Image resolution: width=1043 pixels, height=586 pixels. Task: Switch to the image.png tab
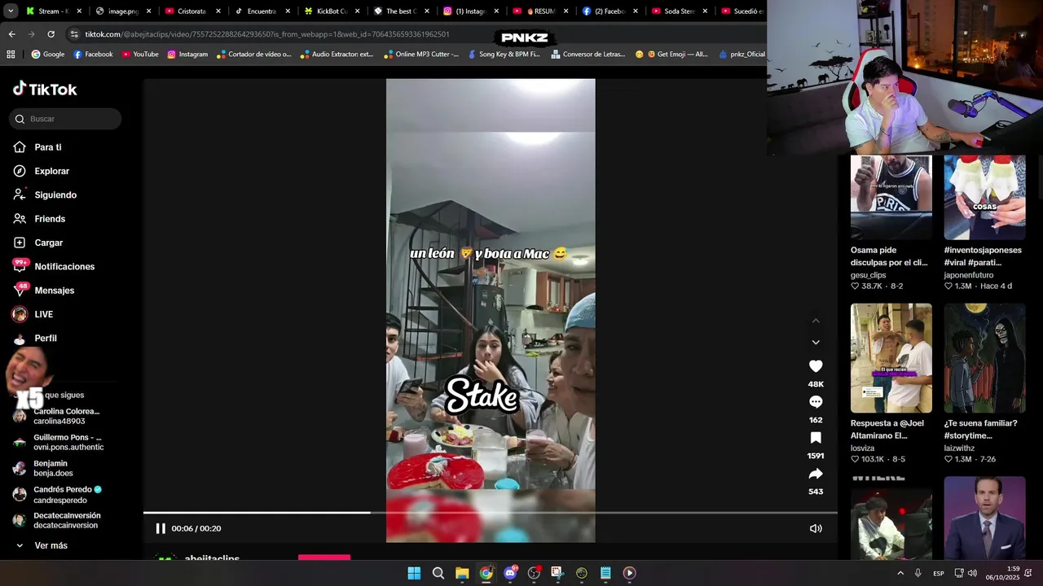[122, 11]
